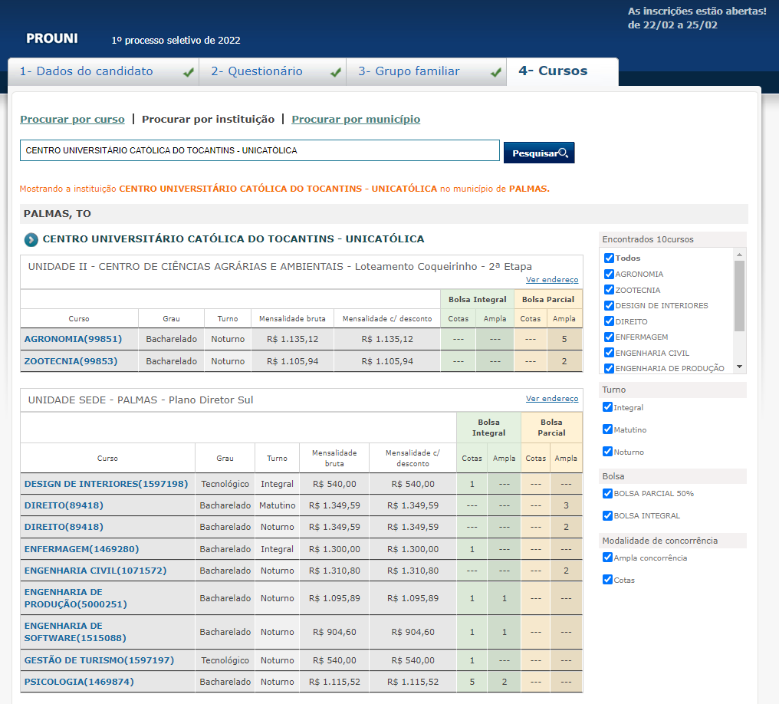Click the institution search input field

pyautogui.click(x=260, y=150)
